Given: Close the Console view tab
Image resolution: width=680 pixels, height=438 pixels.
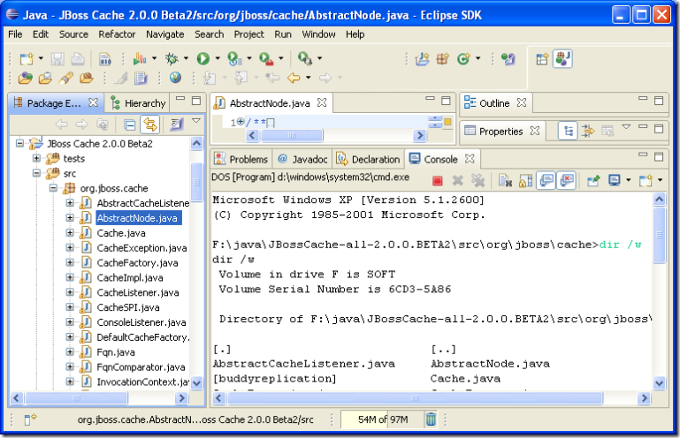Looking at the screenshot, I should click(x=470, y=159).
